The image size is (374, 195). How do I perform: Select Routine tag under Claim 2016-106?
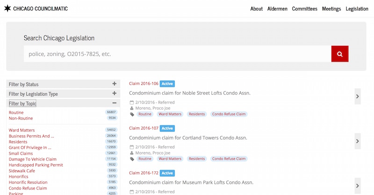coord(145,114)
